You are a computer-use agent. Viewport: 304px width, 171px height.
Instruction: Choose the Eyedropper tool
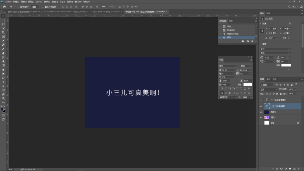point(3,40)
